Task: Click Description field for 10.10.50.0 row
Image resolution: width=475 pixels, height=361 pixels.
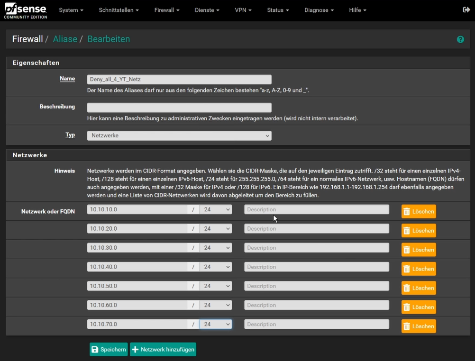Action: (x=317, y=286)
